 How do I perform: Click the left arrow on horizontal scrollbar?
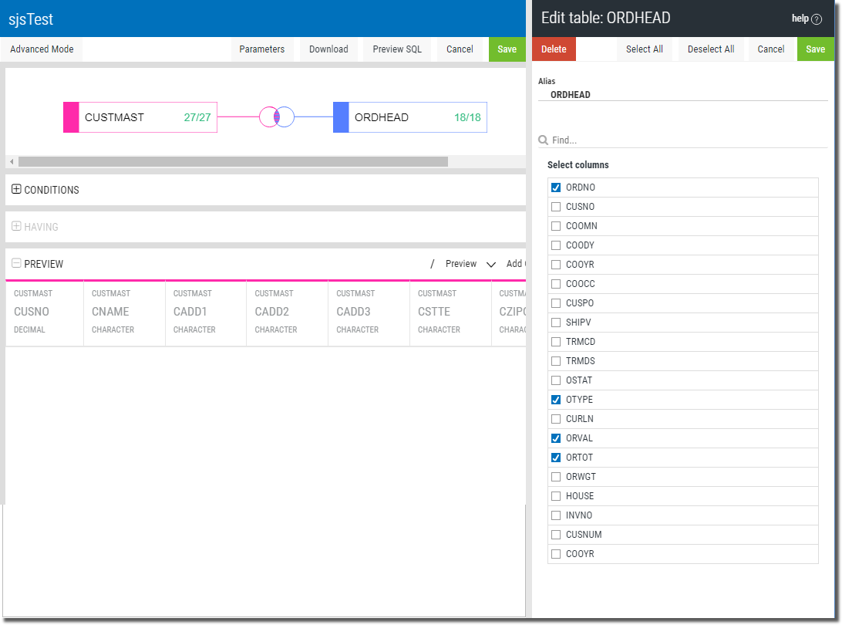click(12, 162)
